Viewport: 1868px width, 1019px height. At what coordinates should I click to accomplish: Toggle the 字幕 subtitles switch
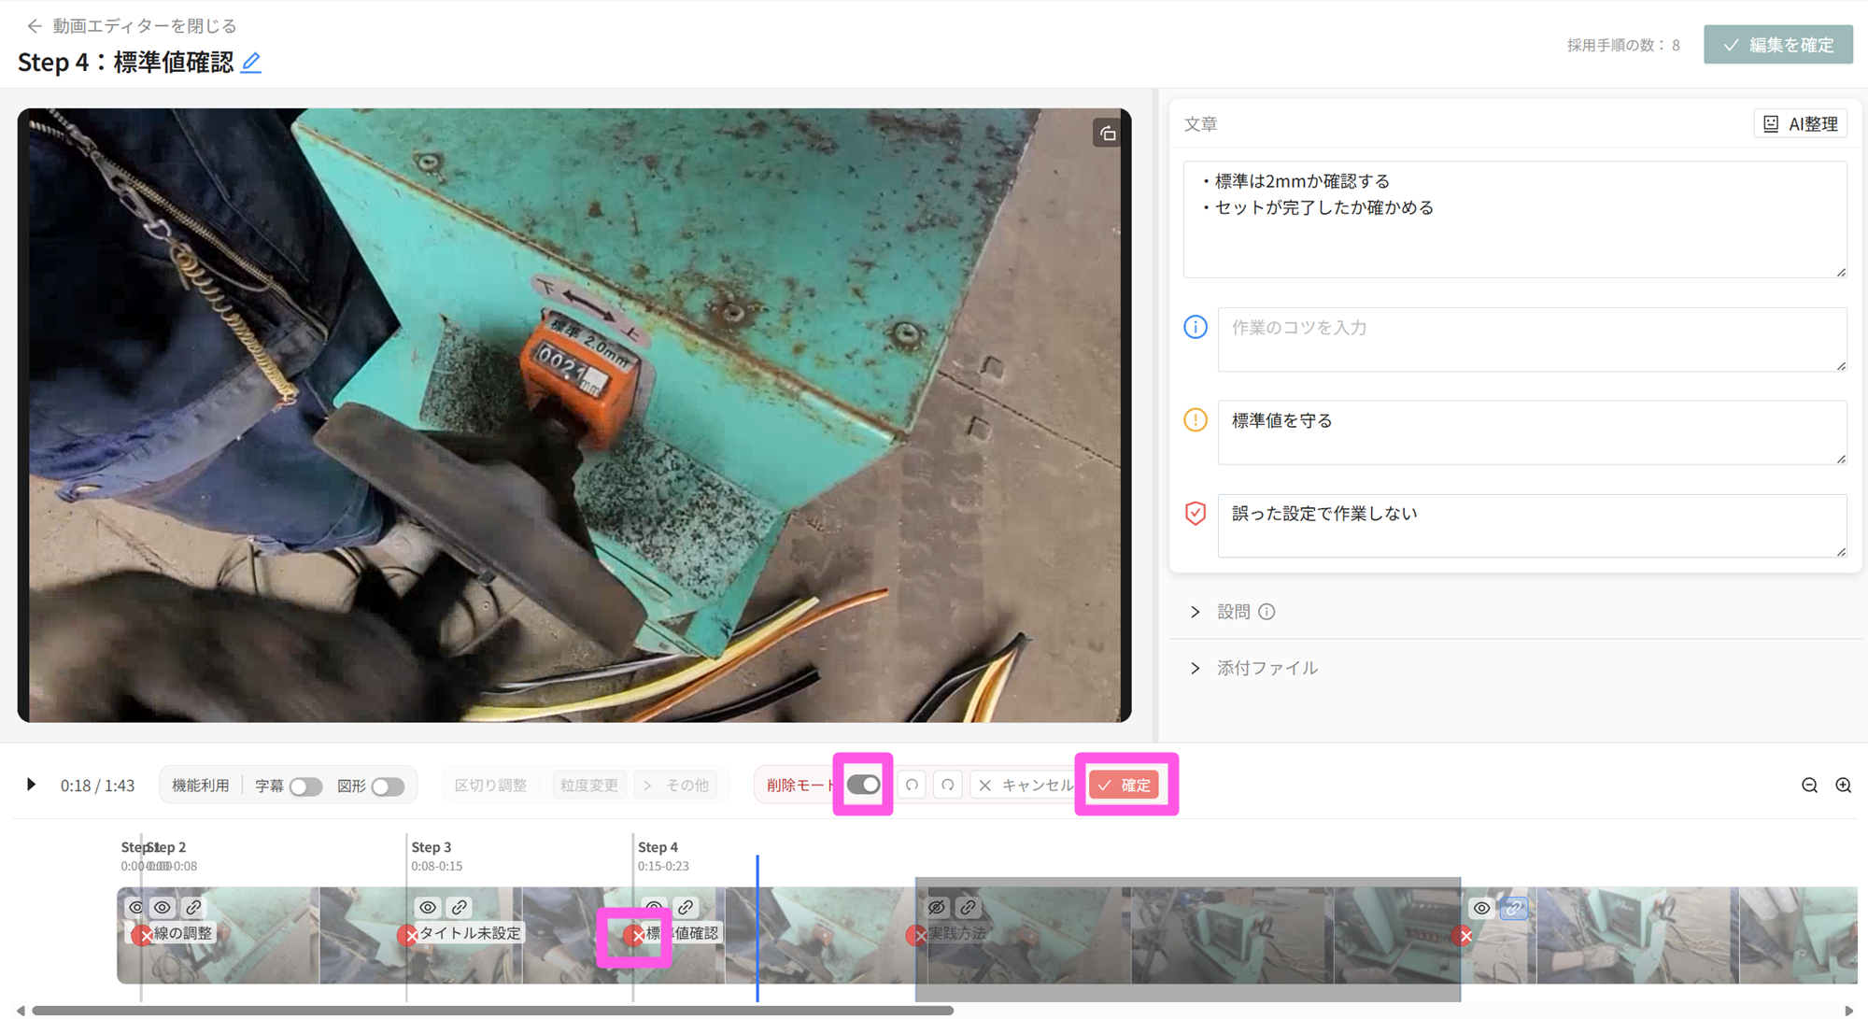point(305,786)
